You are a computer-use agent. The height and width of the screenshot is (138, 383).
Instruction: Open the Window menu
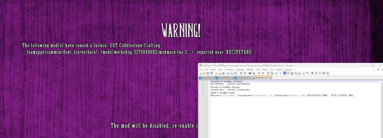[x=288, y=70]
